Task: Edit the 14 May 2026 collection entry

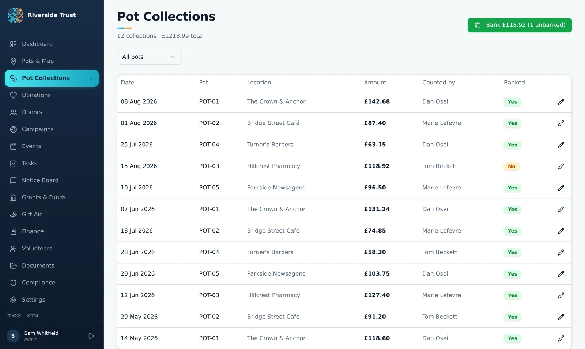Action: (x=561, y=338)
